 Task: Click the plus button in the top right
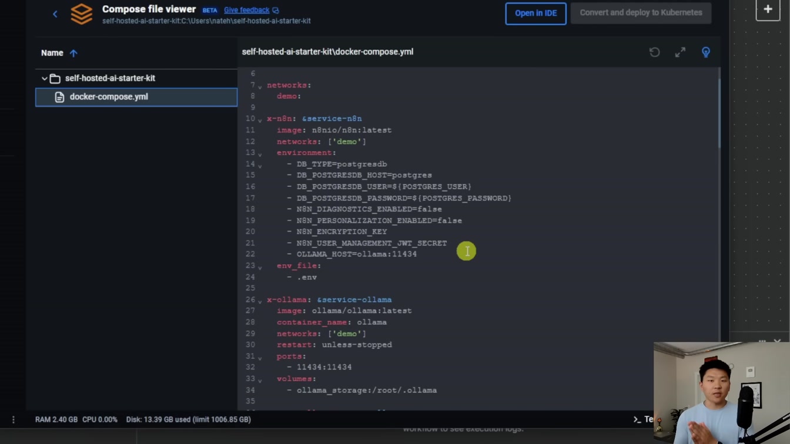tap(768, 9)
